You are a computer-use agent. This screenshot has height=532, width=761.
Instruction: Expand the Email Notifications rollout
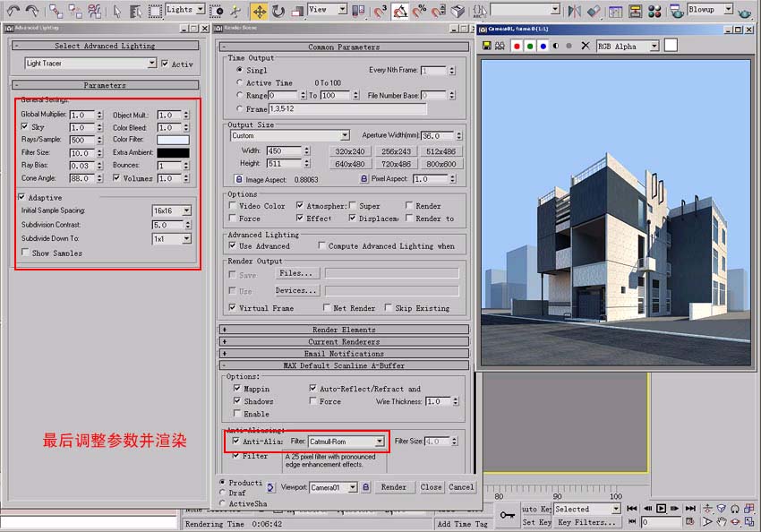pyautogui.click(x=343, y=354)
